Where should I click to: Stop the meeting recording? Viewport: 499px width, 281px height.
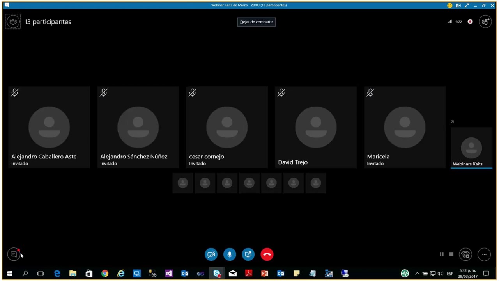pos(451,254)
